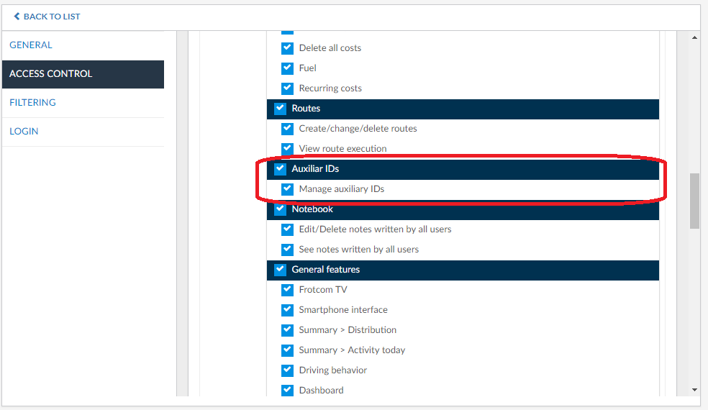Click the scrollbar up arrow
The height and width of the screenshot is (410, 708).
tap(694, 37)
